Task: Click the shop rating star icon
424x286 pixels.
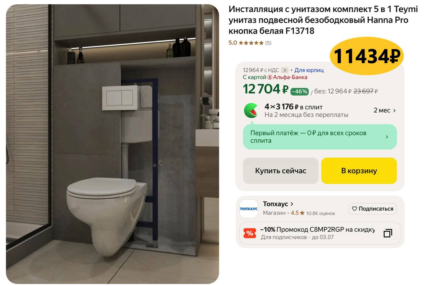Action: [302, 213]
